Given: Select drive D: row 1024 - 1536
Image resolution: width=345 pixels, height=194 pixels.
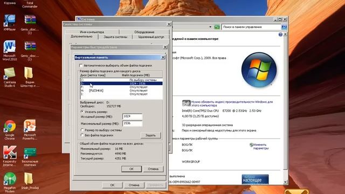Looking at the screenshot, I should (121, 84).
